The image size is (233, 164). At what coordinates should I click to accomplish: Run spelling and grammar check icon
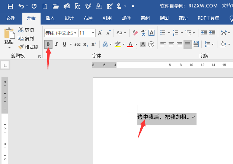coord(88,6)
